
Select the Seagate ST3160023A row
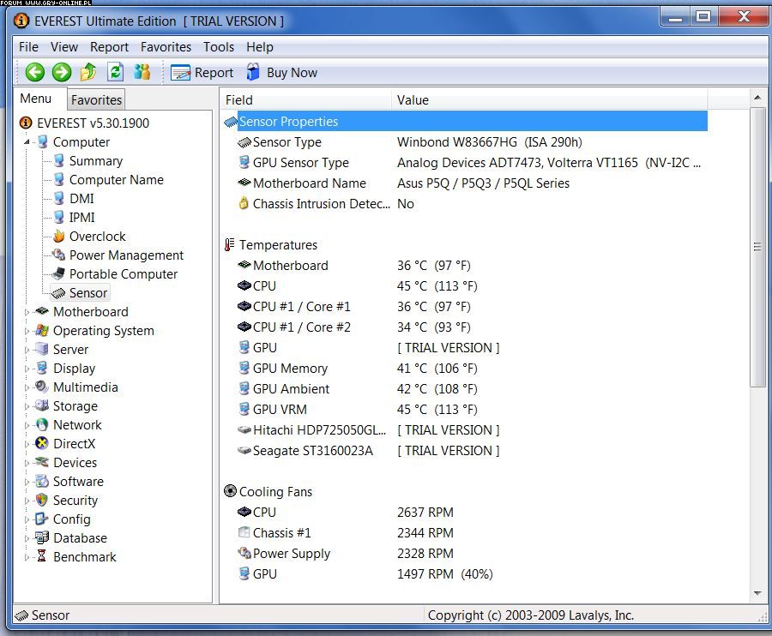point(465,451)
